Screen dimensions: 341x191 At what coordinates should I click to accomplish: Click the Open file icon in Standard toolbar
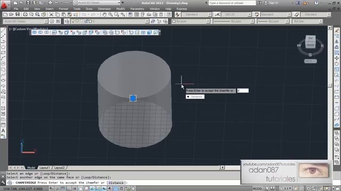tap(11, 14)
